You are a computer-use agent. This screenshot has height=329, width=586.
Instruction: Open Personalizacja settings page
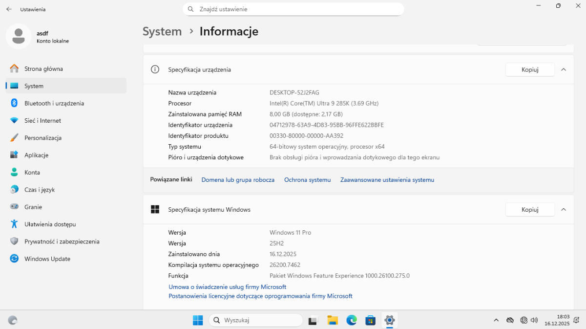[42, 138]
